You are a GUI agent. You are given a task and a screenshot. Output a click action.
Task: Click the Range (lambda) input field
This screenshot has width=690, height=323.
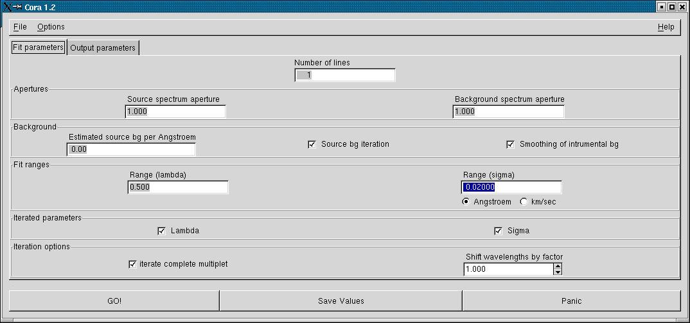click(x=178, y=187)
